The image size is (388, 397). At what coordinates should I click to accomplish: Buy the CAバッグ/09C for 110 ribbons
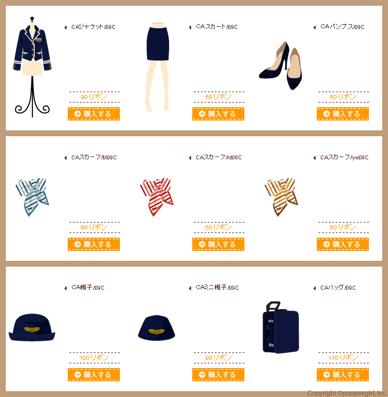click(342, 375)
